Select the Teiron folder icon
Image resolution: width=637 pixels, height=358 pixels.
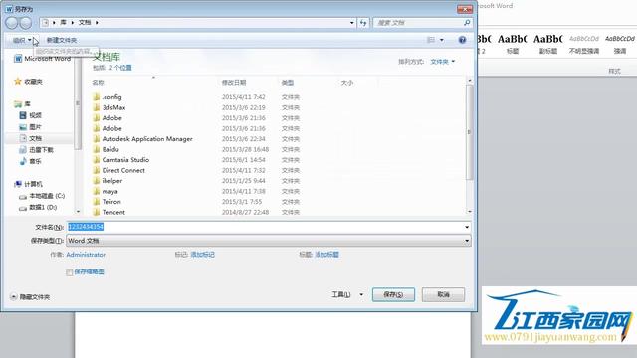pyautogui.click(x=97, y=202)
